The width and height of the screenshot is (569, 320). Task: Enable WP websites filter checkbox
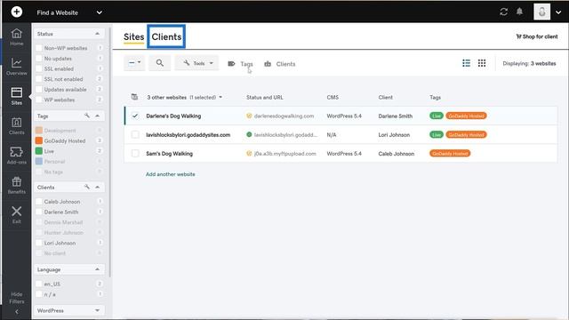tap(39, 100)
